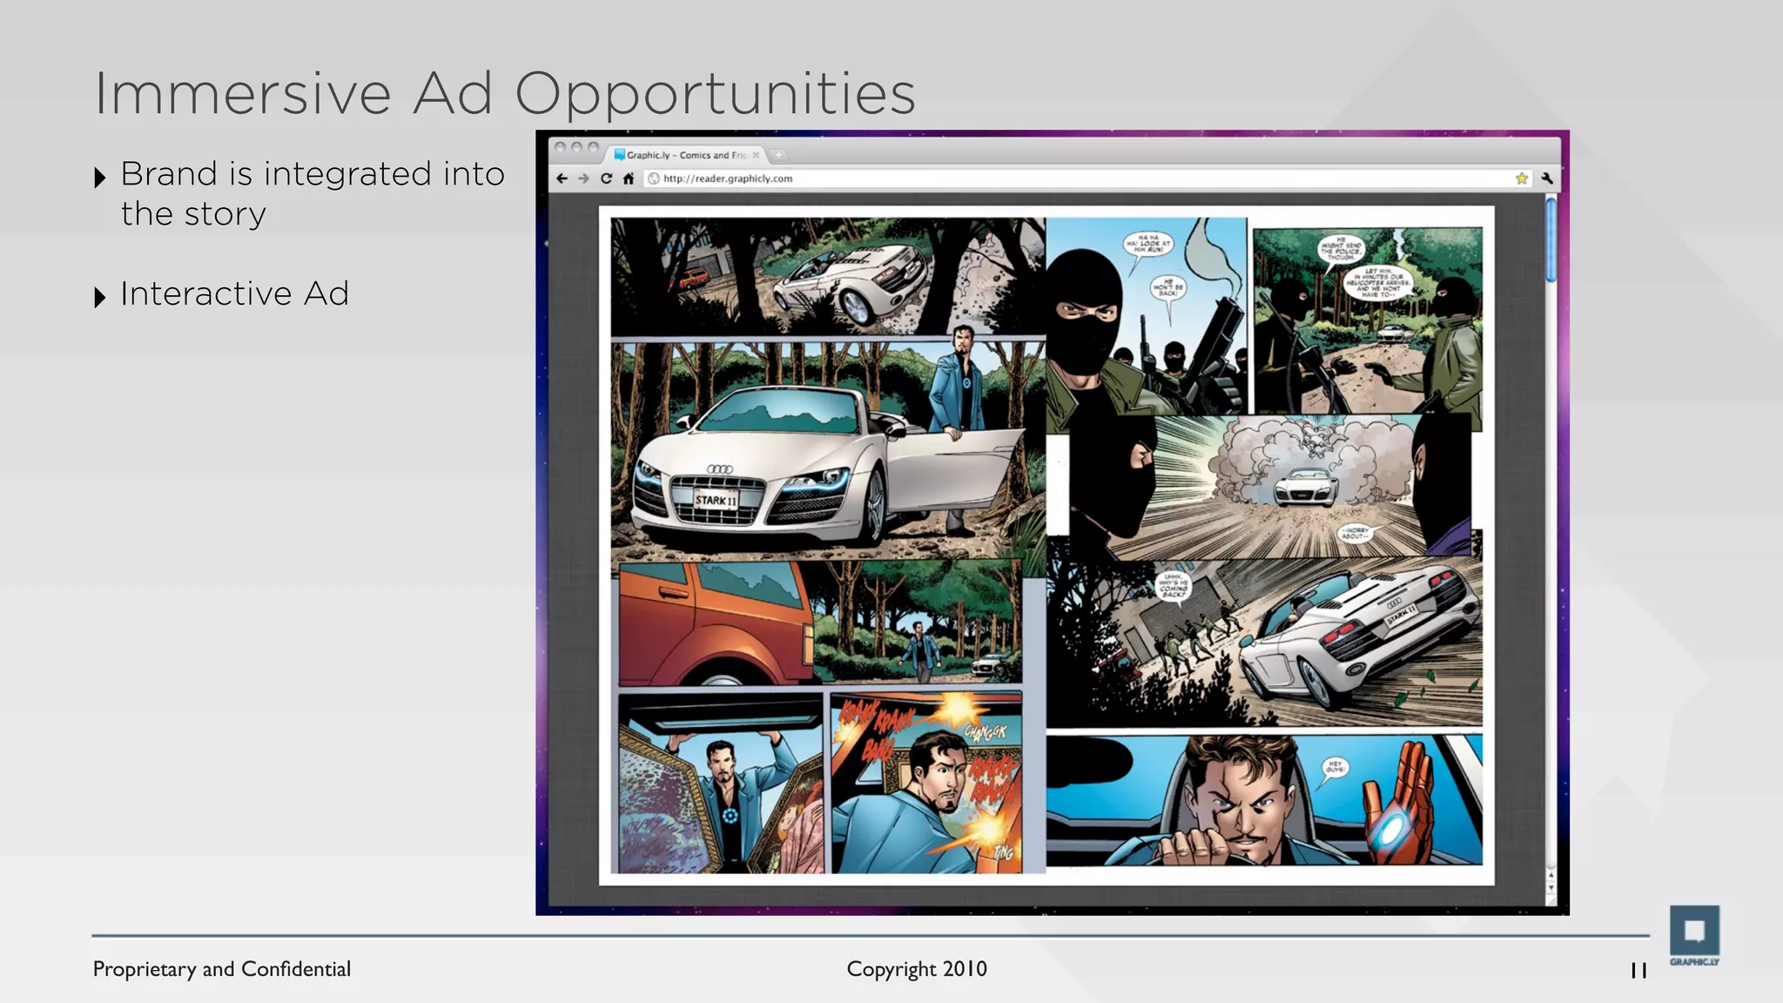Screen dimensions: 1783x1003
Task: Open the wrench settings menu
Action: click(x=1547, y=178)
